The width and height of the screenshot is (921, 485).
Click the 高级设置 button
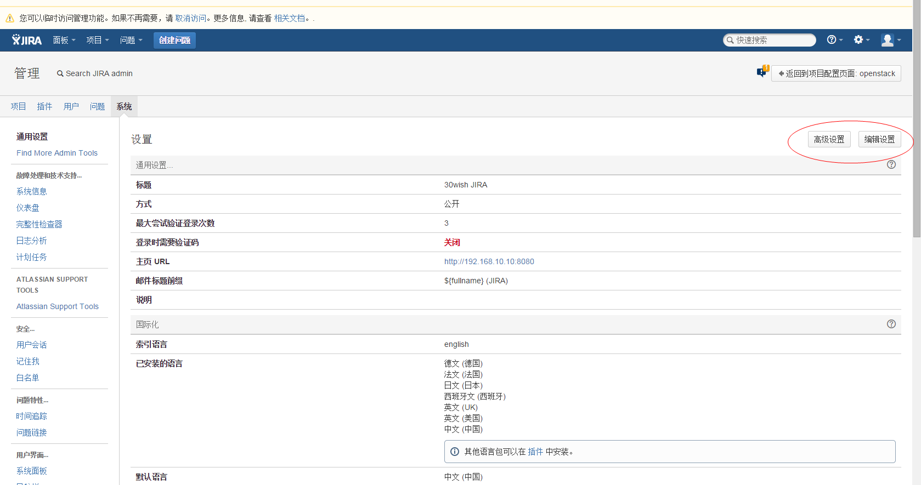pyautogui.click(x=829, y=139)
